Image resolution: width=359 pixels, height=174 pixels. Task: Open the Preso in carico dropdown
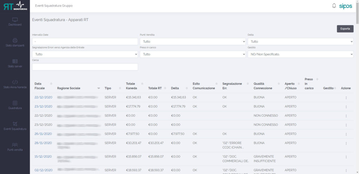pyautogui.click(x=192, y=54)
